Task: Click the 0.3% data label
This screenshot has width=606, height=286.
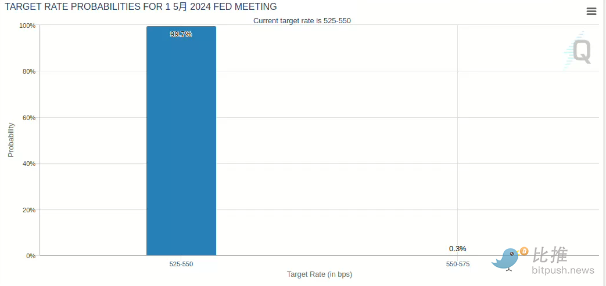Action: pyautogui.click(x=457, y=249)
